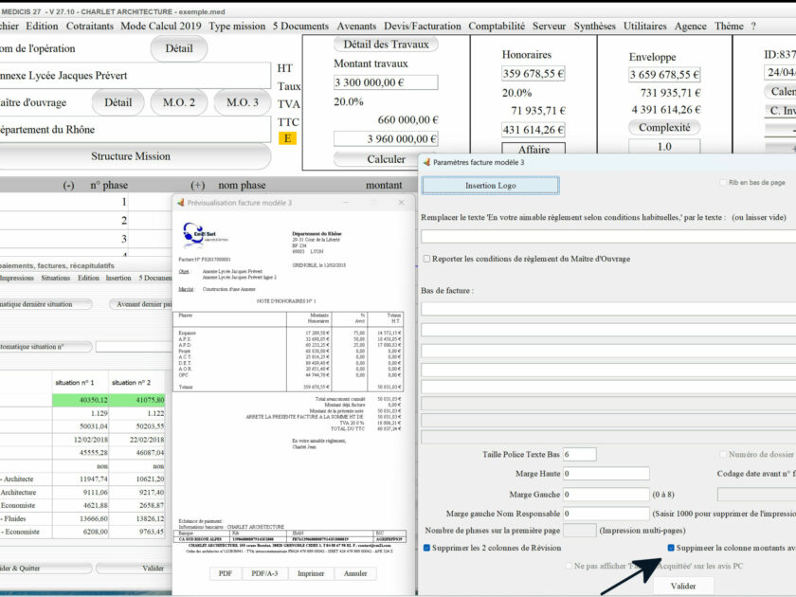Open the Agence menu
Screen dimensions: 796x597
click(691, 26)
